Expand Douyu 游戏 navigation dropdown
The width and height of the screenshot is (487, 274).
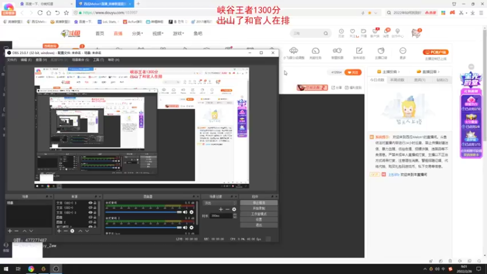[x=178, y=33]
